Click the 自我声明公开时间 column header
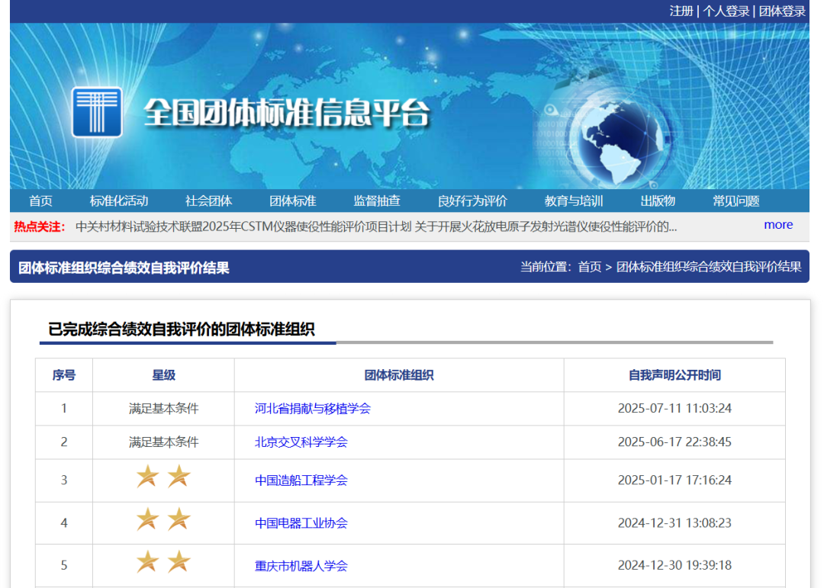824x588 pixels. click(x=674, y=375)
